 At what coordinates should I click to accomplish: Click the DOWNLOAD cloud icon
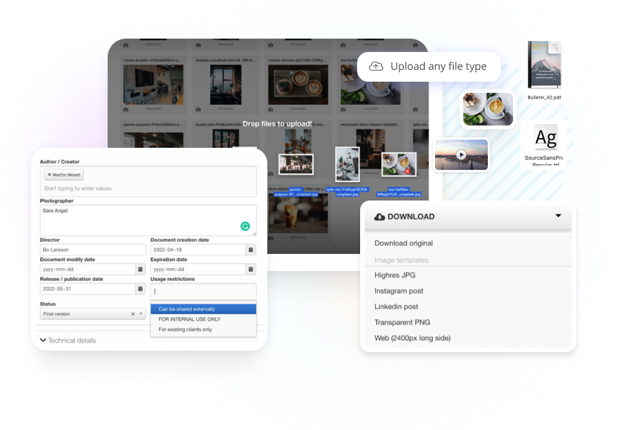click(379, 217)
